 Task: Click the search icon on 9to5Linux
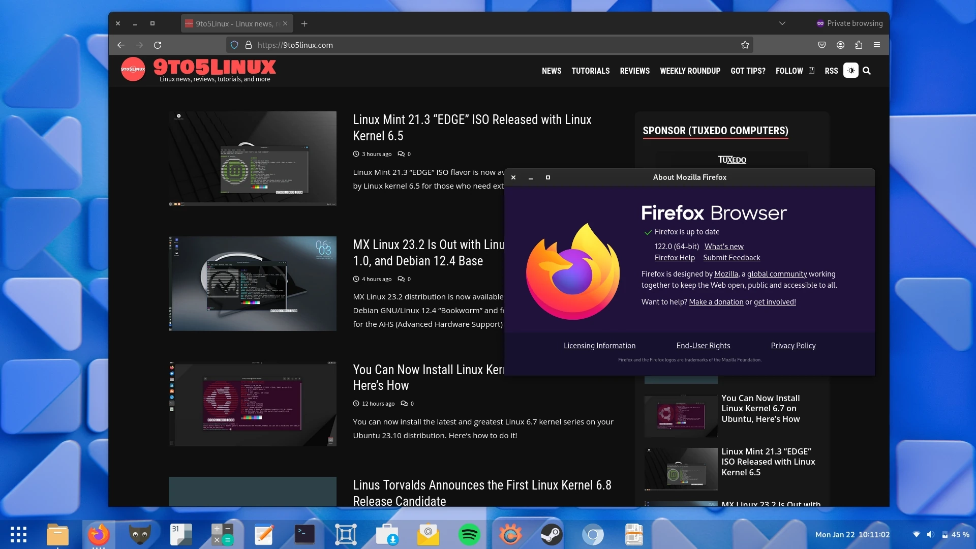(x=866, y=70)
